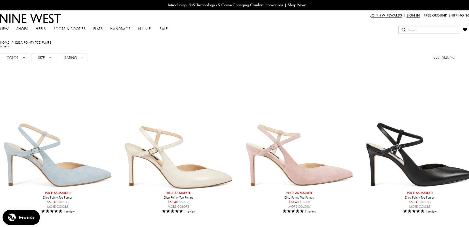The width and height of the screenshot is (469, 227).
Task: Click the black pump's product title
Action: (420, 198)
